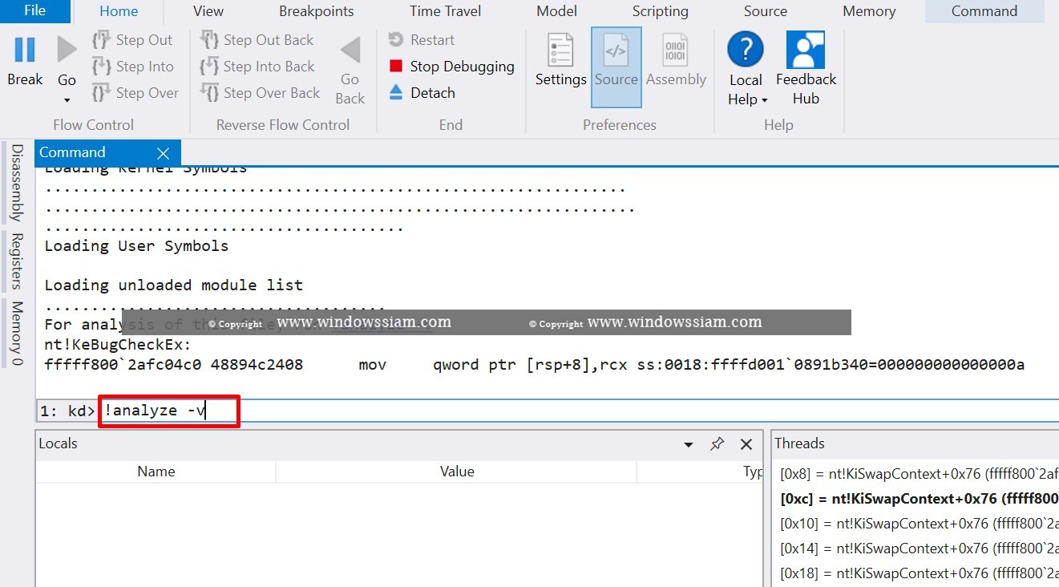Open the Memory 0 side panel tab
Viewport: 1059px width, 587px height.
click(x=17, y=334)
